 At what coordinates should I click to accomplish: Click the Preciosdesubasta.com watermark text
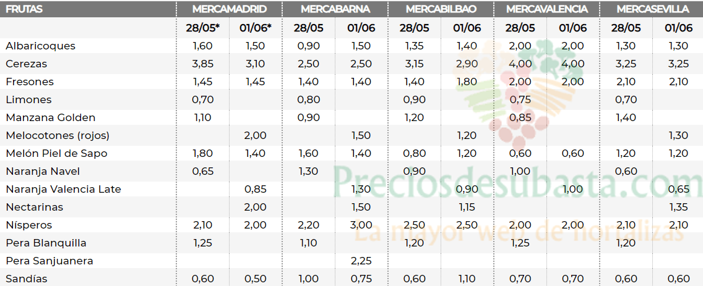pyautogui.click(x=518, y=182)
